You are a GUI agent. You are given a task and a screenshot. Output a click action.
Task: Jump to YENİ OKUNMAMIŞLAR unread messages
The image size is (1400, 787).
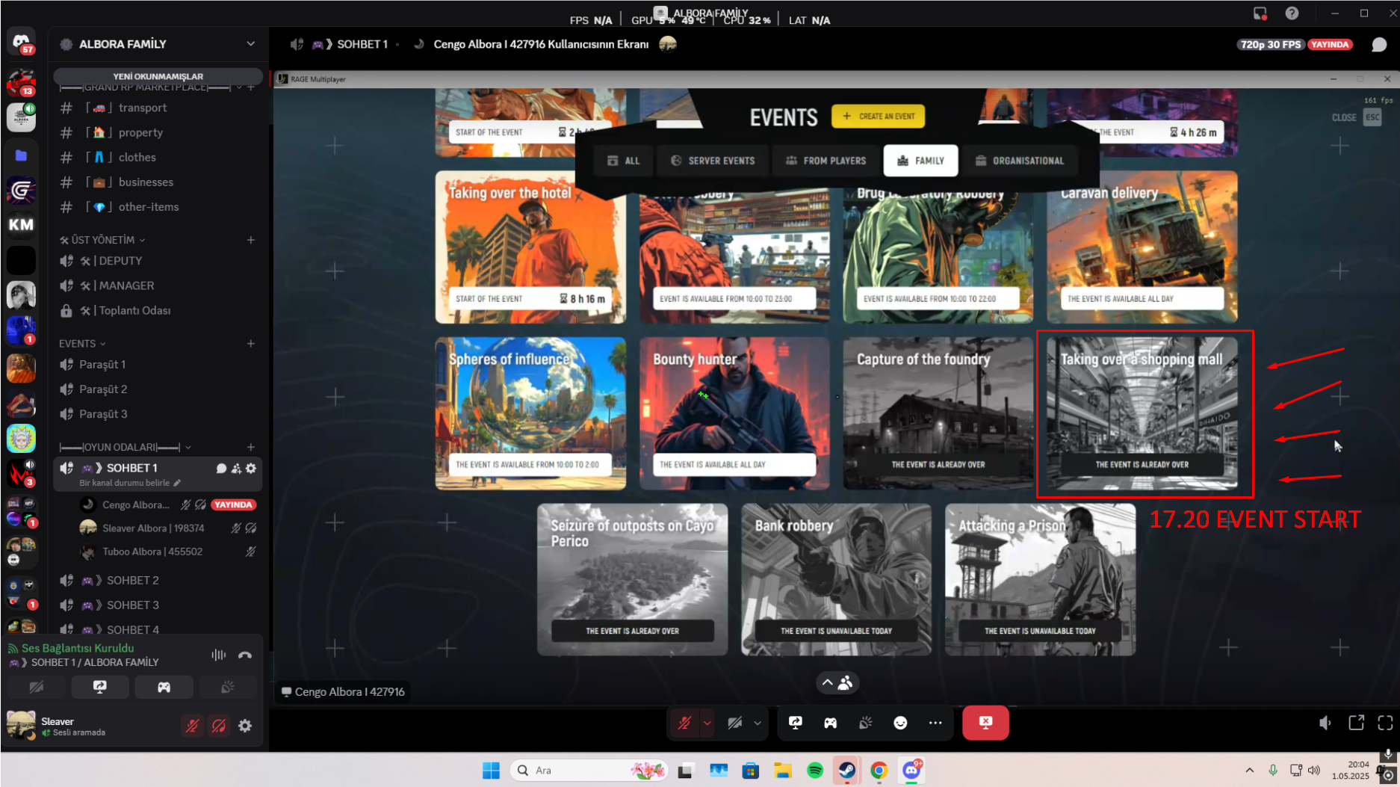(158, 76)
